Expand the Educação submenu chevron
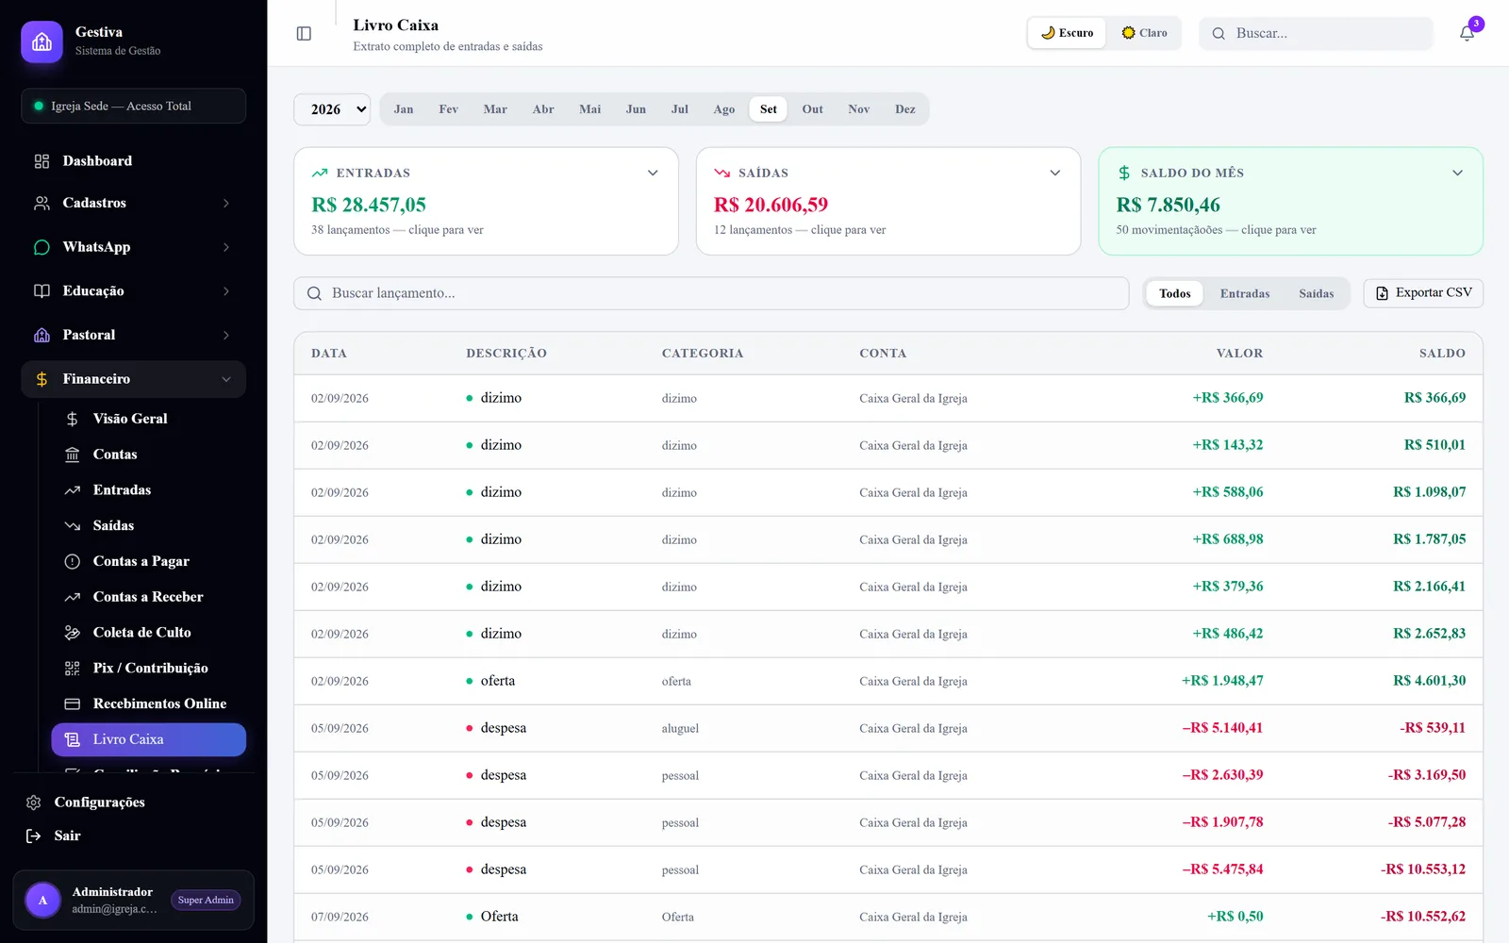The width and height of the screenshot is (1509, 943). (226, 290)
